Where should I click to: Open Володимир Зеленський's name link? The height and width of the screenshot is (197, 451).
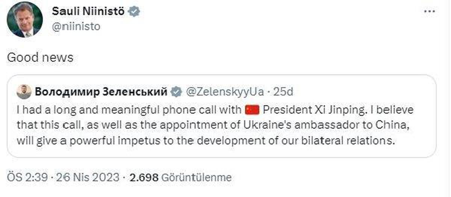[101, 91]
